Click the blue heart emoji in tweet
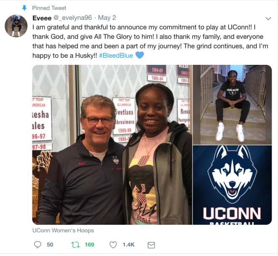Image resolution: width=278 pixels, height=256 pixels. click(140, 55)
